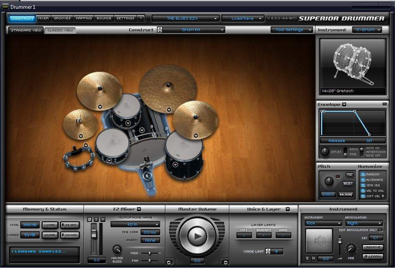
Task: Open the Tool Settings dropdown
Action: click(292, 30)
